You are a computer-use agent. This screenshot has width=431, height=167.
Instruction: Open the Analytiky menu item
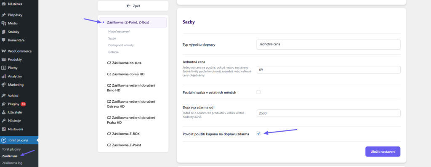coord(19,77)
